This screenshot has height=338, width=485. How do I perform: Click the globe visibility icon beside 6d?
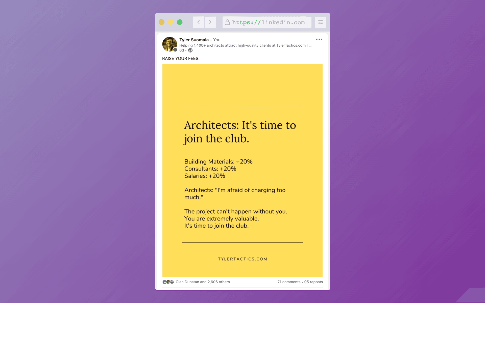point(190,50)
